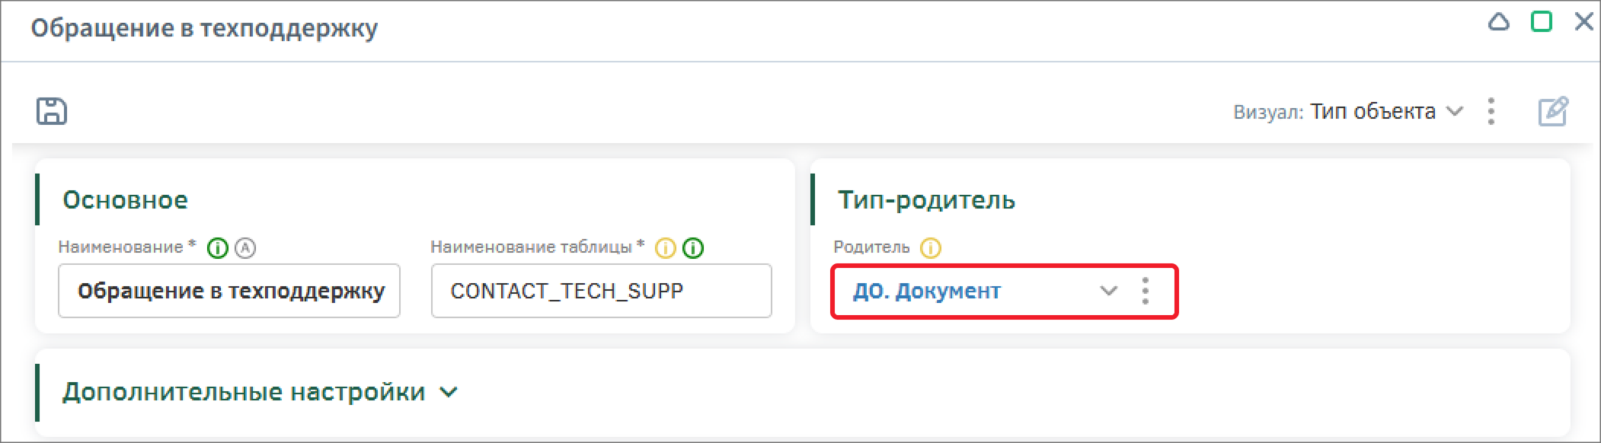Screen dimensions: 1601x443
Task: Expand the Родитель dropdown chevron
Action: (x=1109, y=291)
